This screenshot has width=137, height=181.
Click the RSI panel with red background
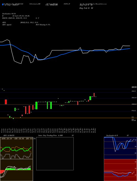[120, 170]
